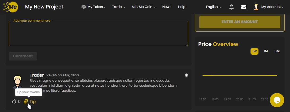Open the live chat bubble
Image resolution: width=290 pixels, height=112 pixels.
277,100
